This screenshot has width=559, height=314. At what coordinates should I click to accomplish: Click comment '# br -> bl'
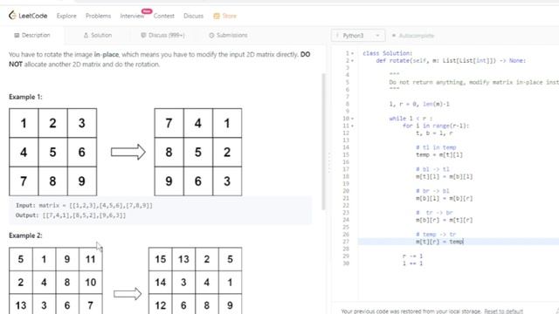pos(432,191)
